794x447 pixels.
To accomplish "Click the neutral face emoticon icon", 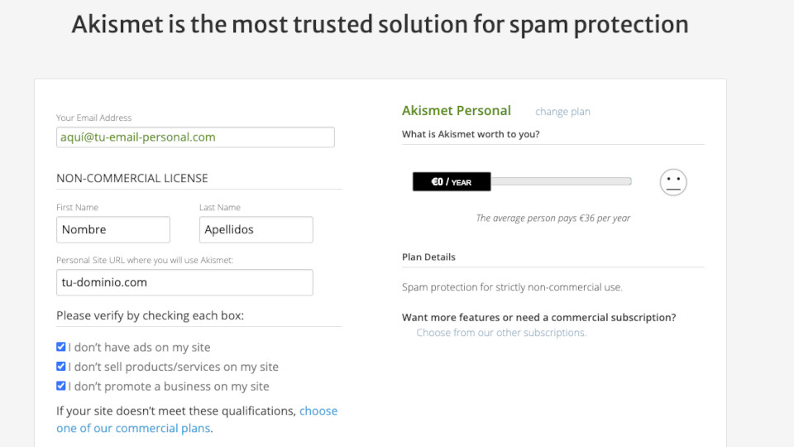I will (x=673, y=182).
